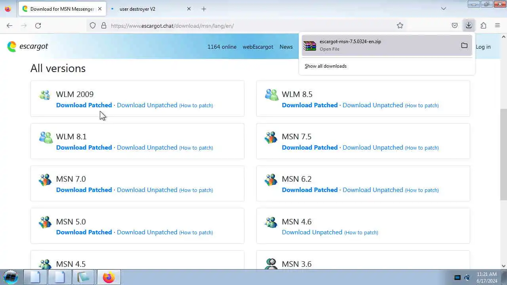507x285 pixels.
Task: Open the Pocket save icon
Action: coord(455,26)
